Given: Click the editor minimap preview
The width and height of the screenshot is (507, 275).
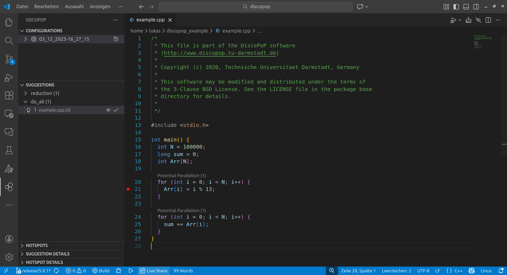Looking at the screenshot, I should point(483,42).
